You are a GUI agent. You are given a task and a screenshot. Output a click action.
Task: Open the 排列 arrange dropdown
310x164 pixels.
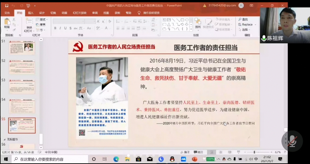tap(198, 24)
